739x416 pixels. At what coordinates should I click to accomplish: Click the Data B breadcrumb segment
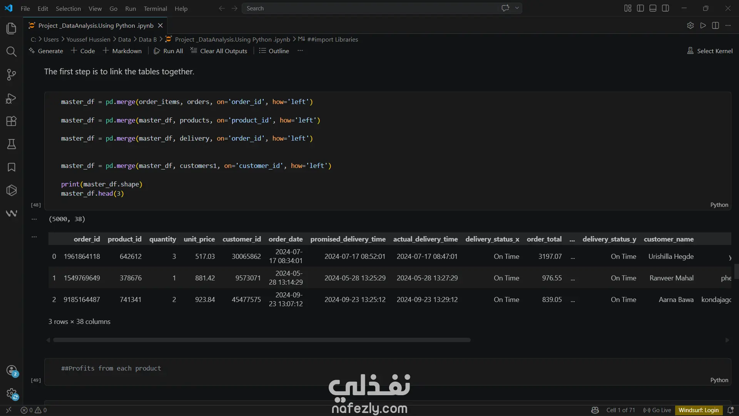(147, 39)
